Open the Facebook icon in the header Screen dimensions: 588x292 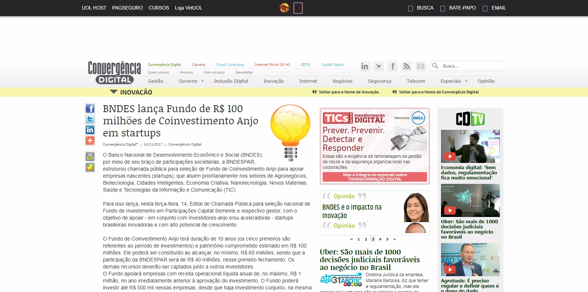pos(392,66)
